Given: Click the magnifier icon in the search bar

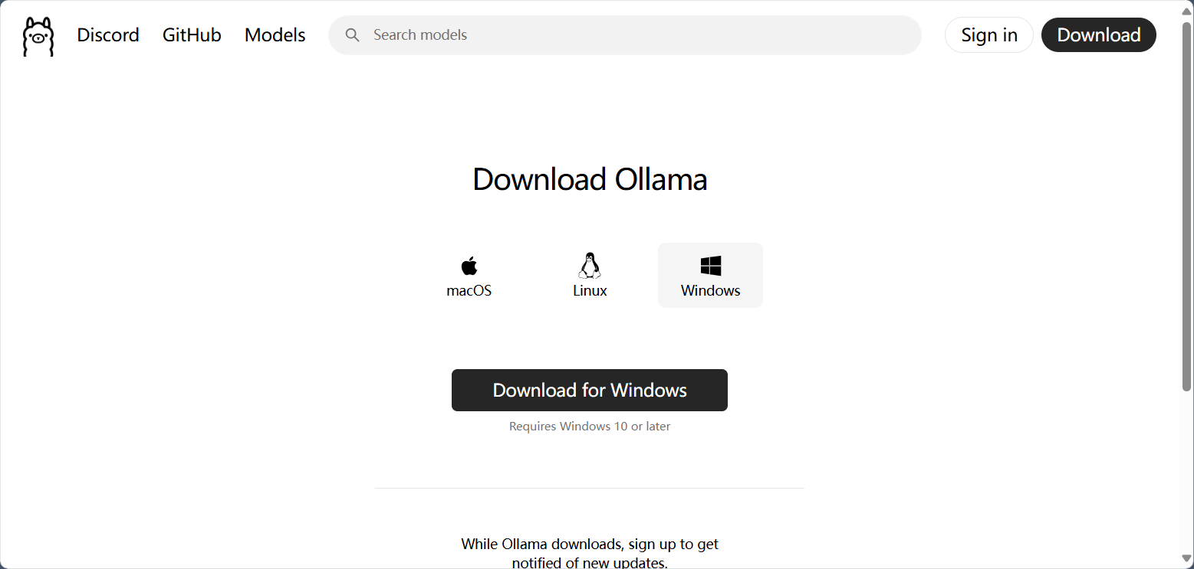Looking at the screenshot, I should point(352,35).
